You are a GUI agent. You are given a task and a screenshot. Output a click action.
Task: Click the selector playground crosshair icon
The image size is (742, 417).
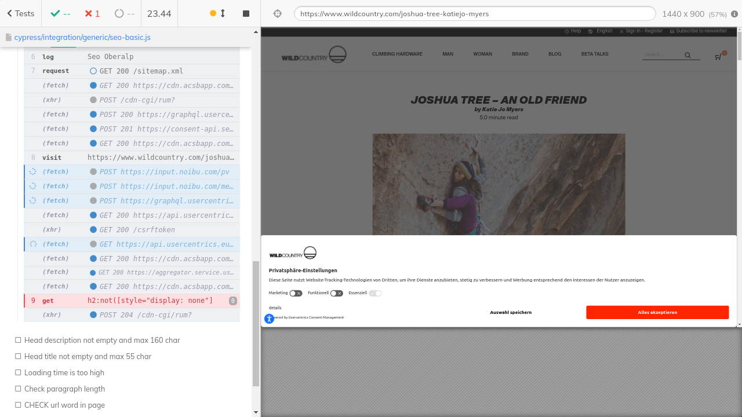coord(278,13)
